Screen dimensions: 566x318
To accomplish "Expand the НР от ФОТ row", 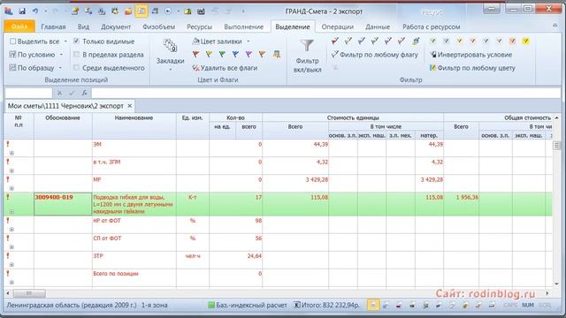I will (11, 230).
